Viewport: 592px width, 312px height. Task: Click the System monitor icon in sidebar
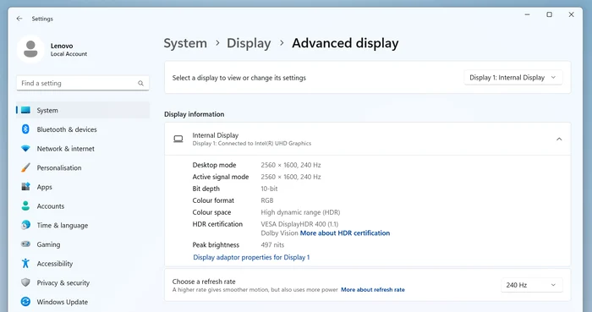(x=25, y=110)
